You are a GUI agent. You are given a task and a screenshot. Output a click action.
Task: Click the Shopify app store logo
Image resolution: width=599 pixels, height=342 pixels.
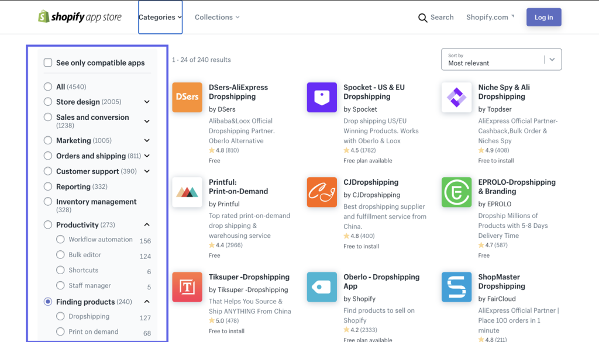coord(80,17)
